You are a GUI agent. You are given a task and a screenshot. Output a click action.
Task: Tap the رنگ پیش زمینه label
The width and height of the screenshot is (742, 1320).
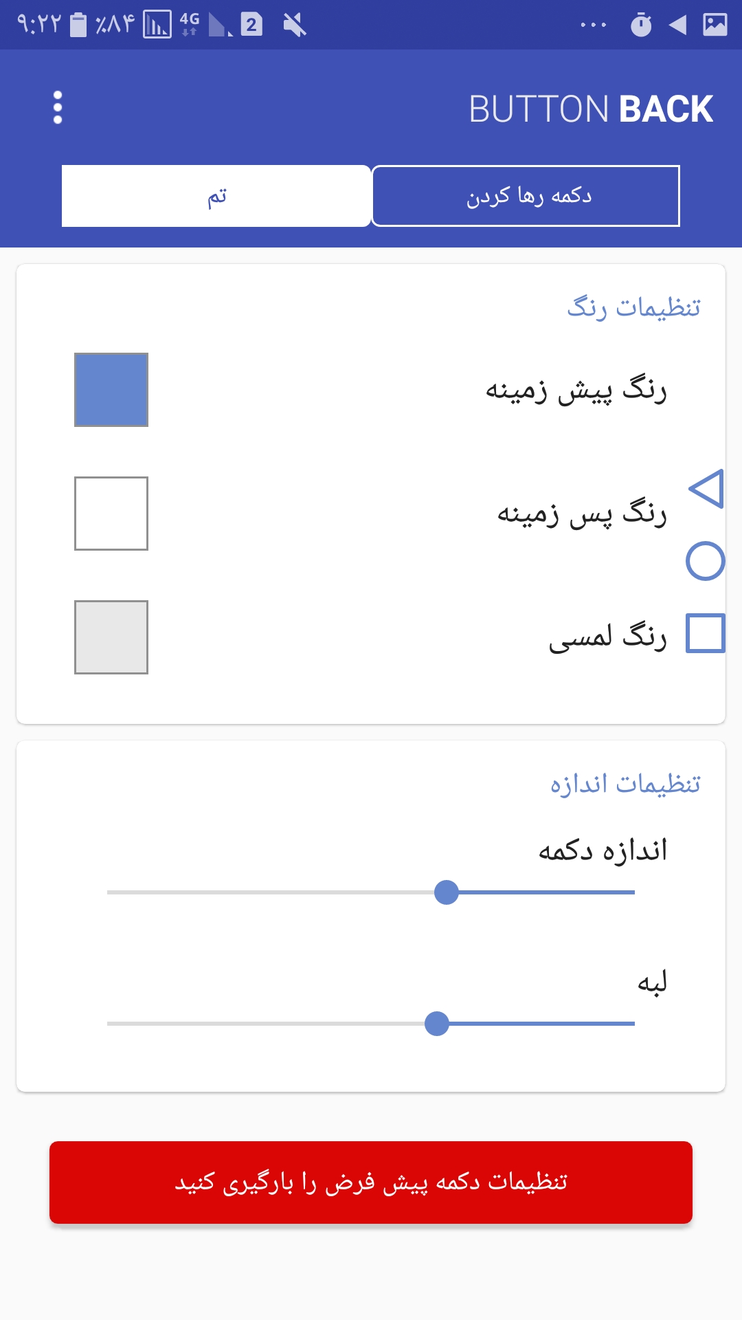[x=576, y=390]
